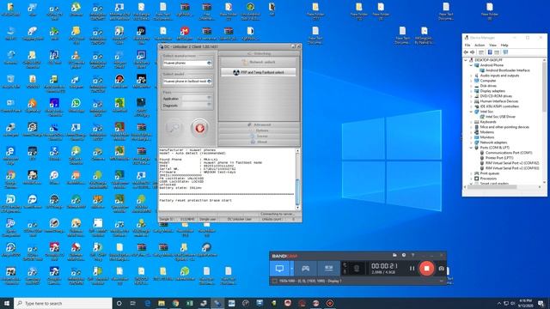The image size is (550, 309).
Task: Click the Cortana circle on the taskbar
Action: 119,303
